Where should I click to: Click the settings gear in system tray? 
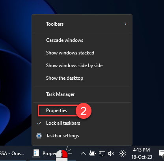click(123, 154)
